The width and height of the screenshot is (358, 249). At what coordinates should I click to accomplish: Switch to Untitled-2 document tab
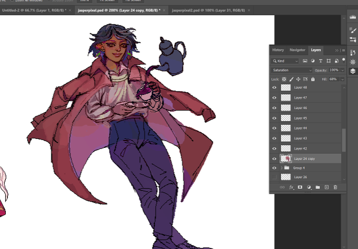[x=34, y=11]
